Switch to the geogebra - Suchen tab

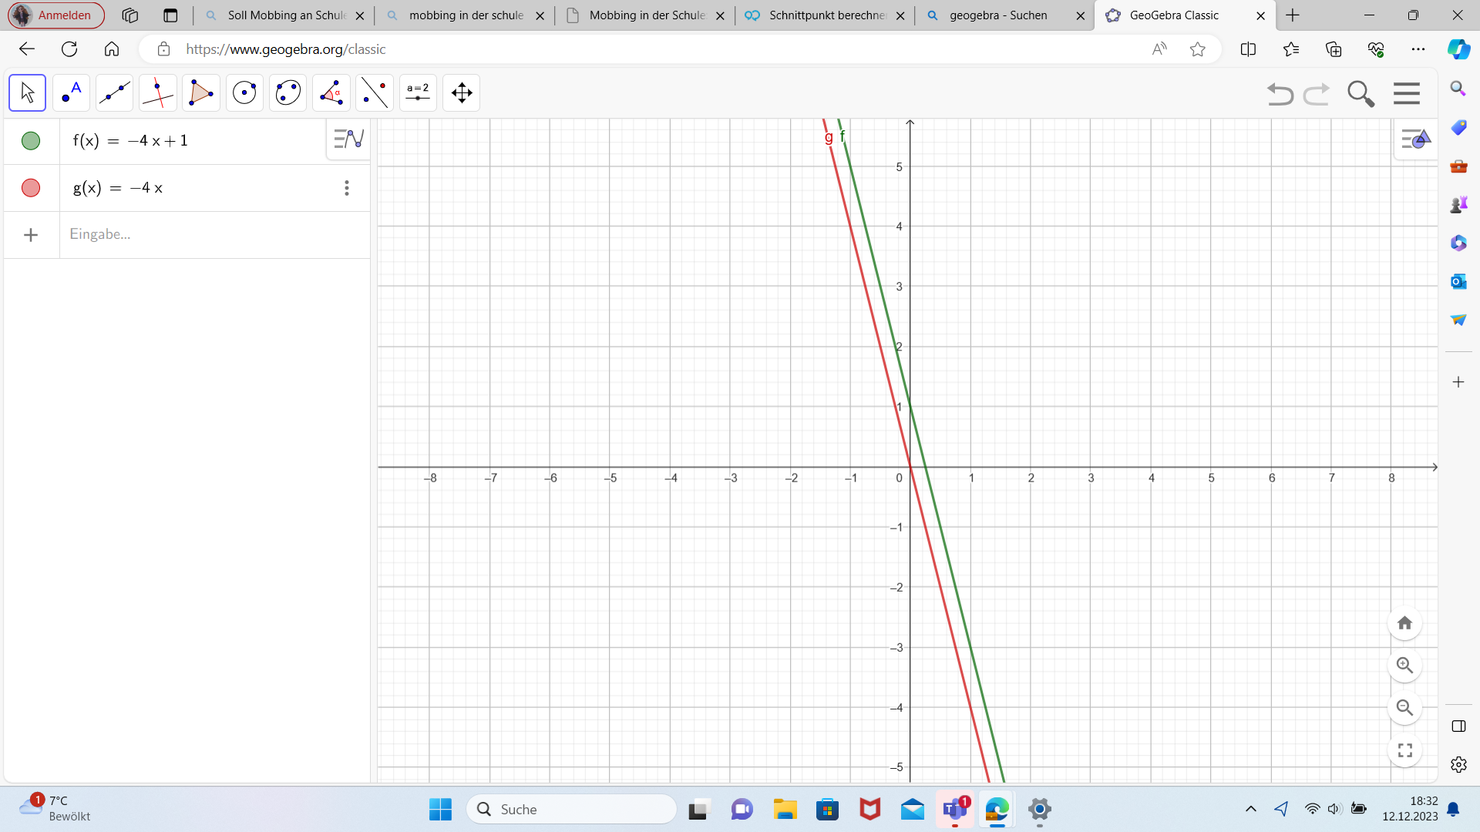[997, 15]
